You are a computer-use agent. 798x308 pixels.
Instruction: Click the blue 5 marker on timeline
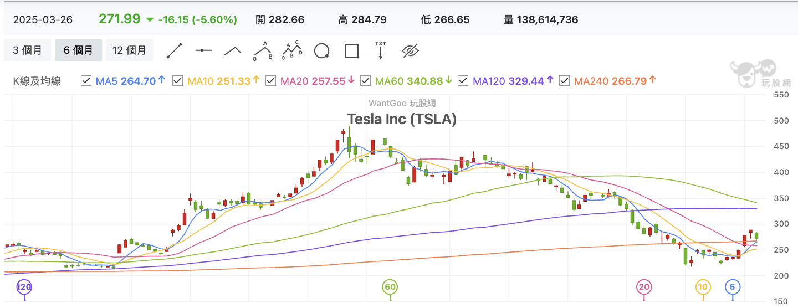click(733, 287)
